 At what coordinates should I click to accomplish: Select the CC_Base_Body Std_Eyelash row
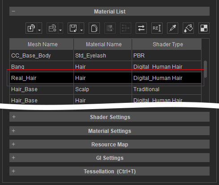[x=105, y=56]
